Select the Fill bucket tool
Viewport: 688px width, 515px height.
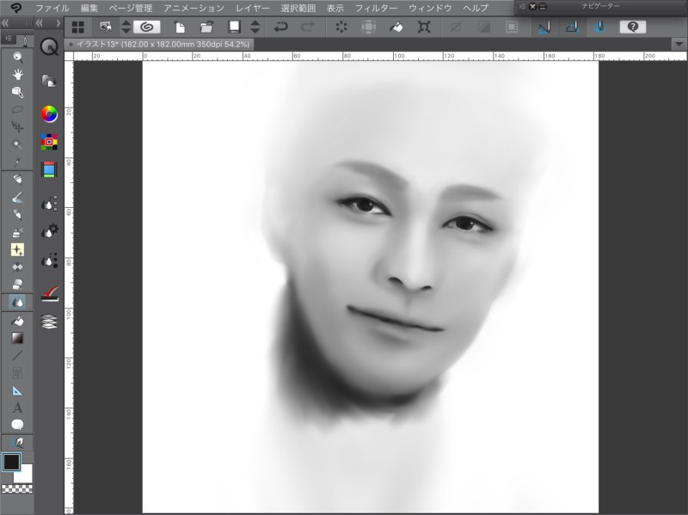coord(17,321)
